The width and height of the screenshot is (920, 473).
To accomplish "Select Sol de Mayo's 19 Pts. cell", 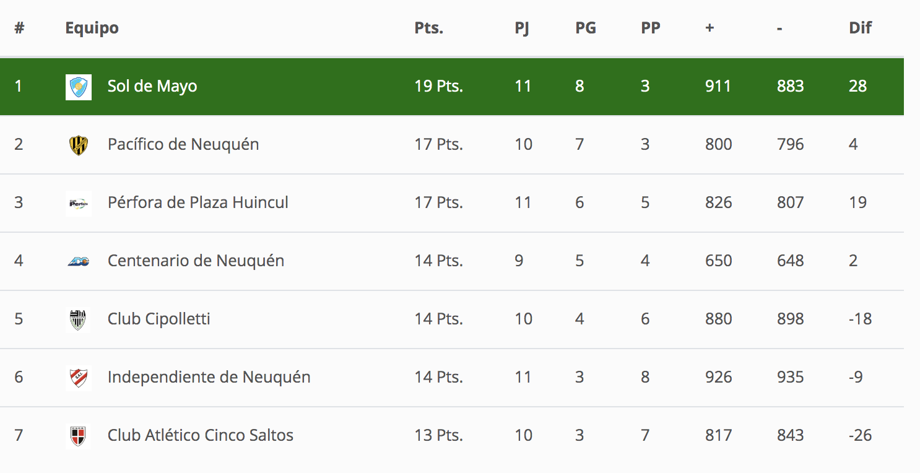I will (439, 86).
